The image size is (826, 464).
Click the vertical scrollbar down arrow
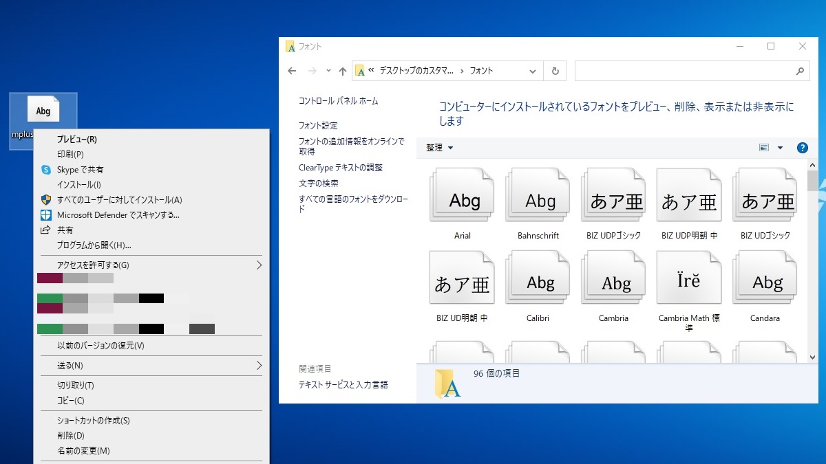coord(812,357)
